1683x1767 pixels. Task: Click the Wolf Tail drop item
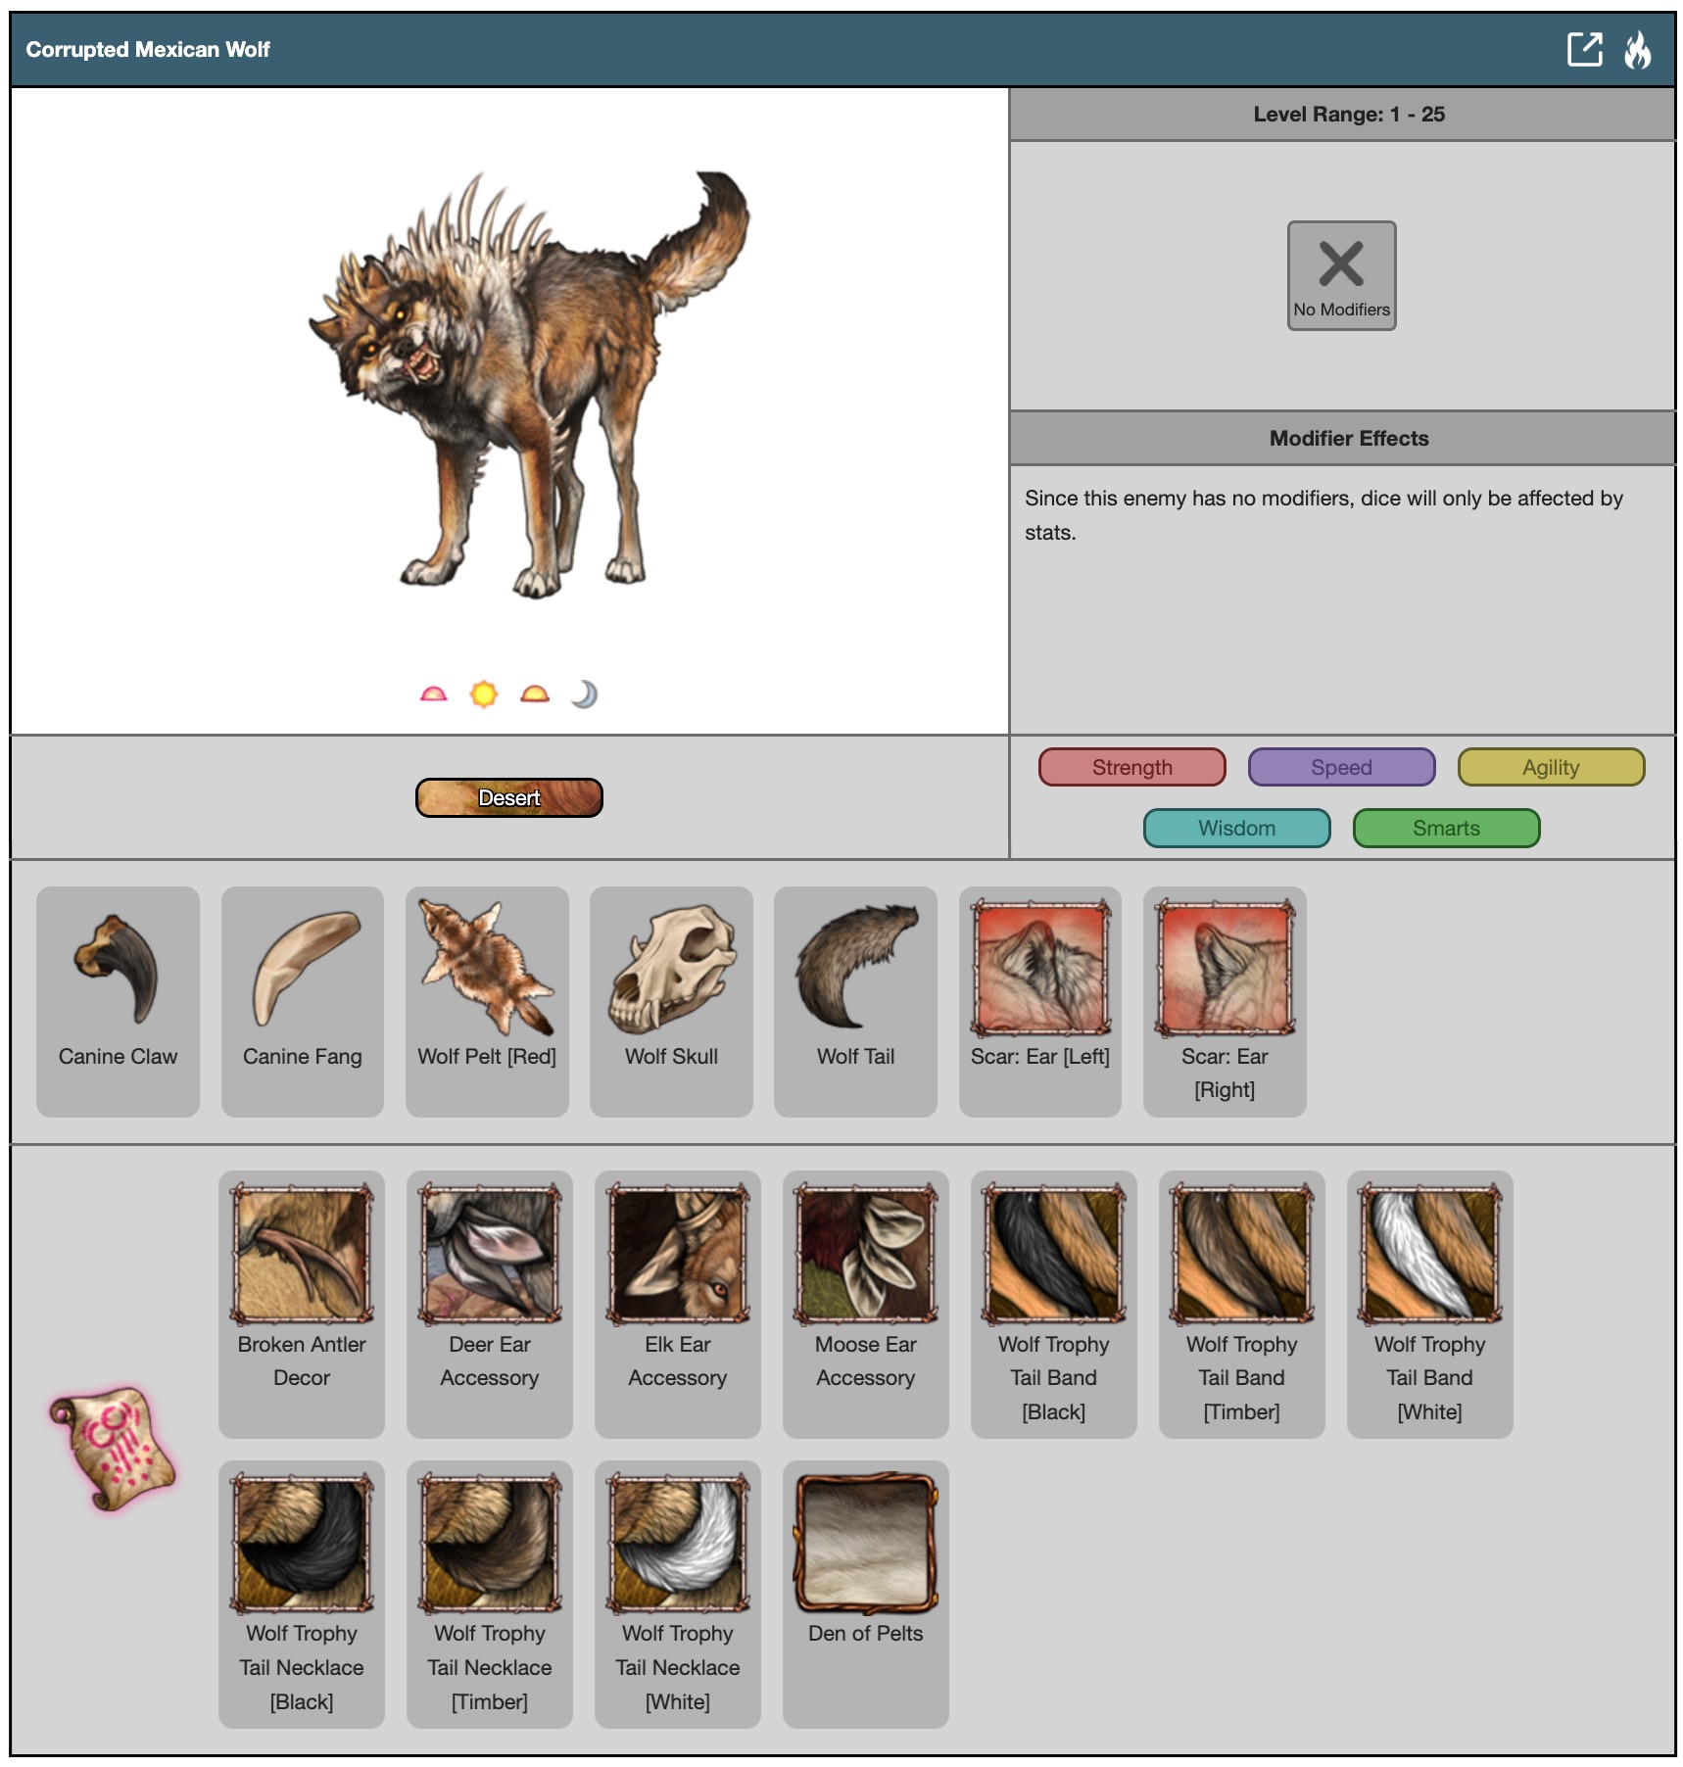(x=856, y=1001)
